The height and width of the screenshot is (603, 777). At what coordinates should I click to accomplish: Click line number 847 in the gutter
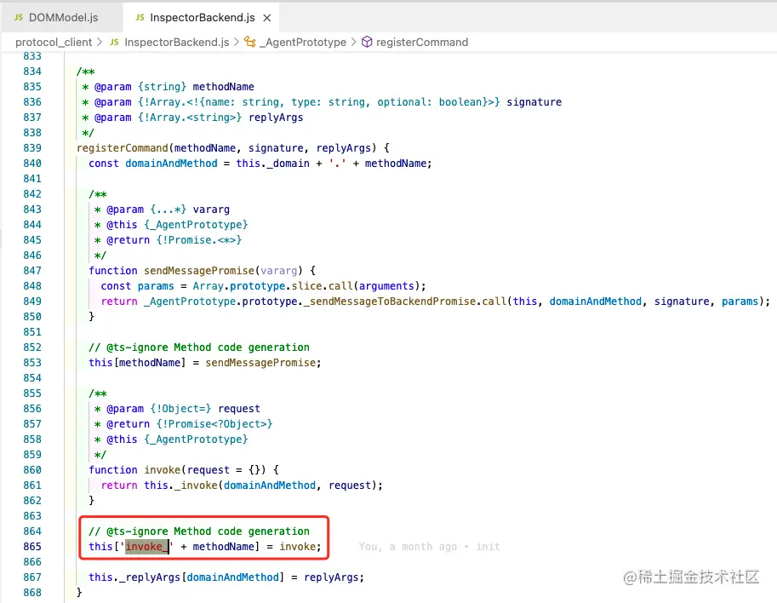pos(32,271)
